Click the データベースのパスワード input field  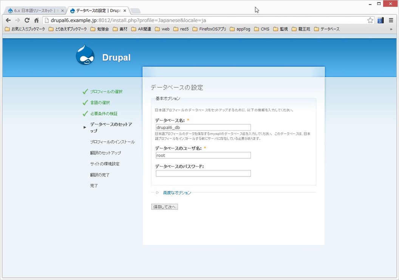pyautogui.click(x=203, y=173)
